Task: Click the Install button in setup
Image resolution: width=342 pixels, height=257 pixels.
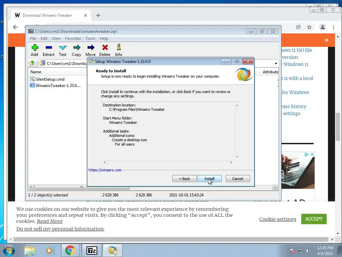Action: [x=209, y=179]
